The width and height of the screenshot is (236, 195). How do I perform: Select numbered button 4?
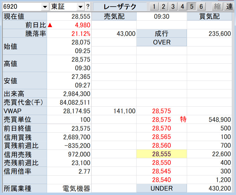click(183, 7)
